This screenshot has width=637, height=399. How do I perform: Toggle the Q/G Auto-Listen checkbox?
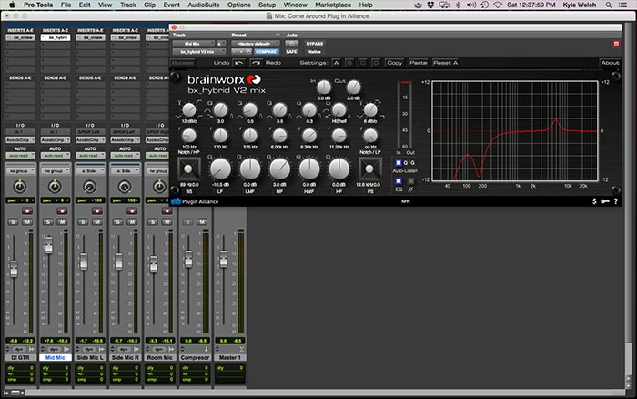point(399,163)
